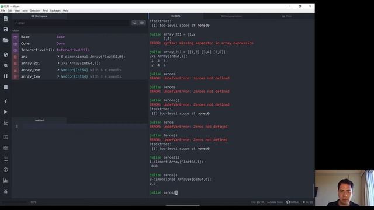Click the lightning bolt Run Block icon

(x=5, y=101)
